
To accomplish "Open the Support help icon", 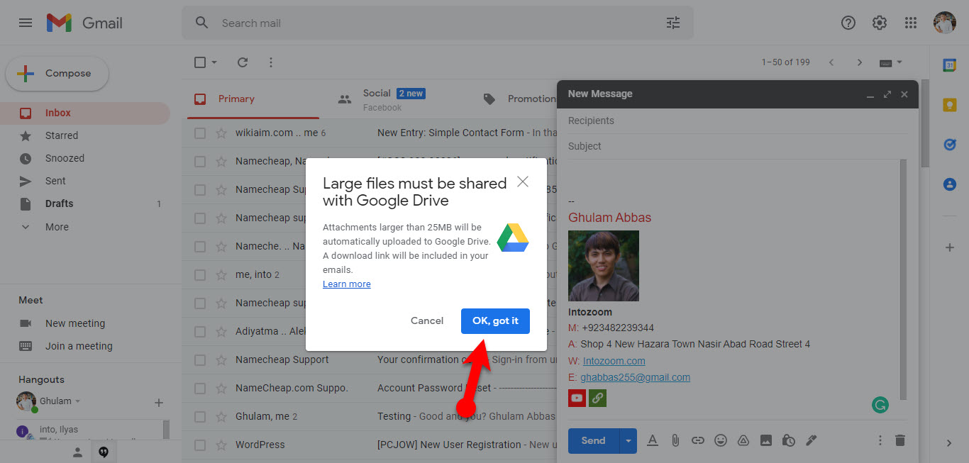I will point(848,23).
